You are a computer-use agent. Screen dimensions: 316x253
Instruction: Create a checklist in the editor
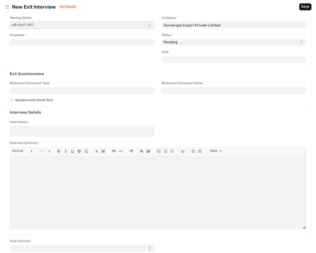pyautogui.click(x=172, y=151)
